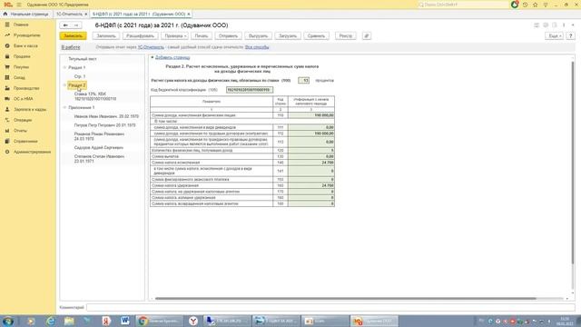Click the ОС и НМА sidebar icon

tap(7, 99)
